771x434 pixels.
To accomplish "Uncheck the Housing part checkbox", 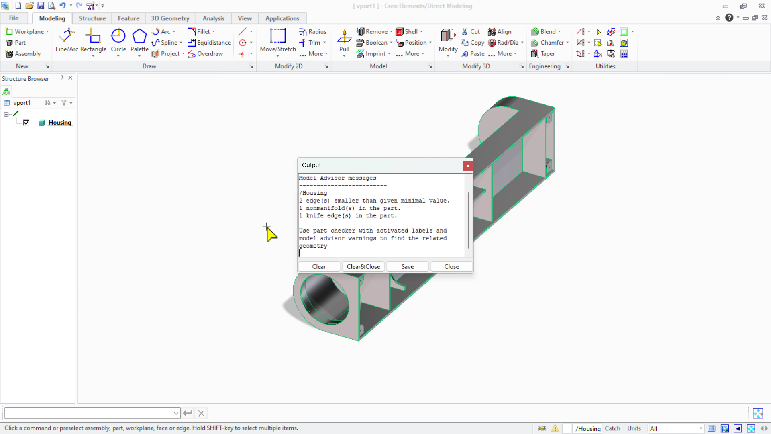I will [x=26, y=123].
